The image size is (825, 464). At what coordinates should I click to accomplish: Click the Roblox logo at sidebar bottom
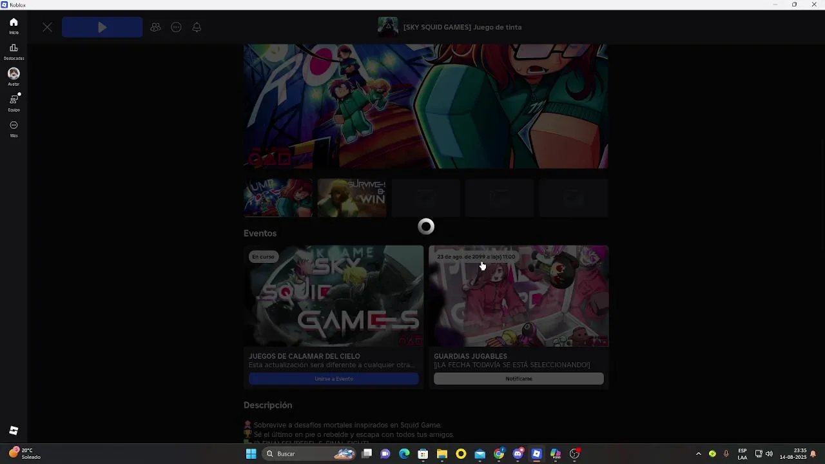14,430
